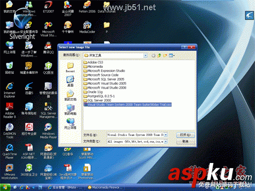Image resolution: width=255 pixels, height=191 pixels.
Task: Select the Microsoft SQL Server 2005 folder
Action: 104,79
